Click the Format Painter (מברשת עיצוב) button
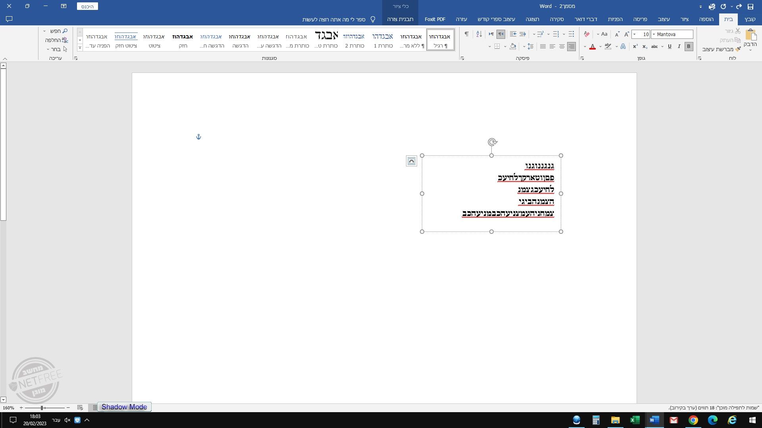 click(x=722, y=49)
